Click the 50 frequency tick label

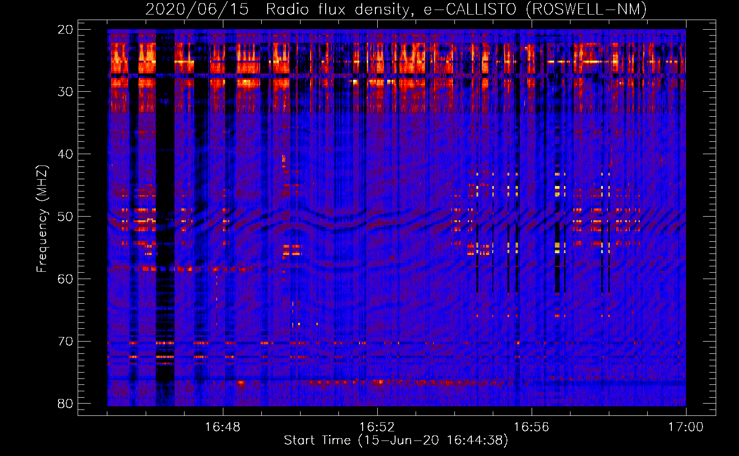tap(66, 217)
